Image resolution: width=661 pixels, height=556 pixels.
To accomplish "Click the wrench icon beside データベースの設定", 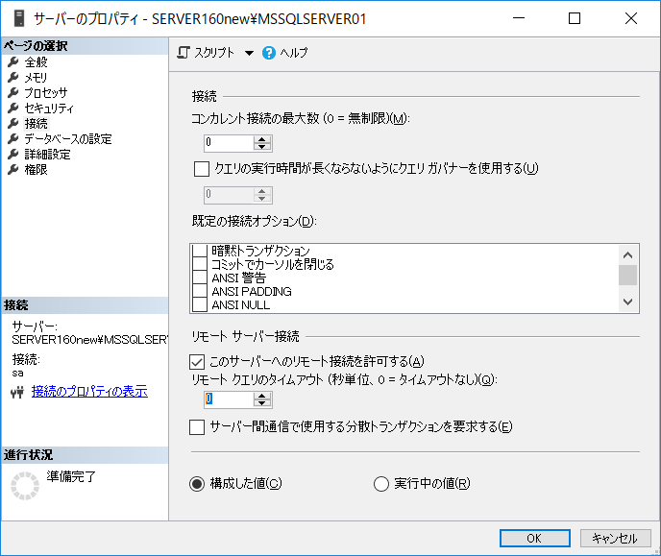I will point(13,138).
